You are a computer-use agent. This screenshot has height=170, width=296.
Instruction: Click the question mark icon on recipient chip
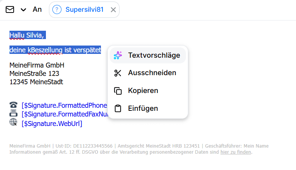(57, 10)
